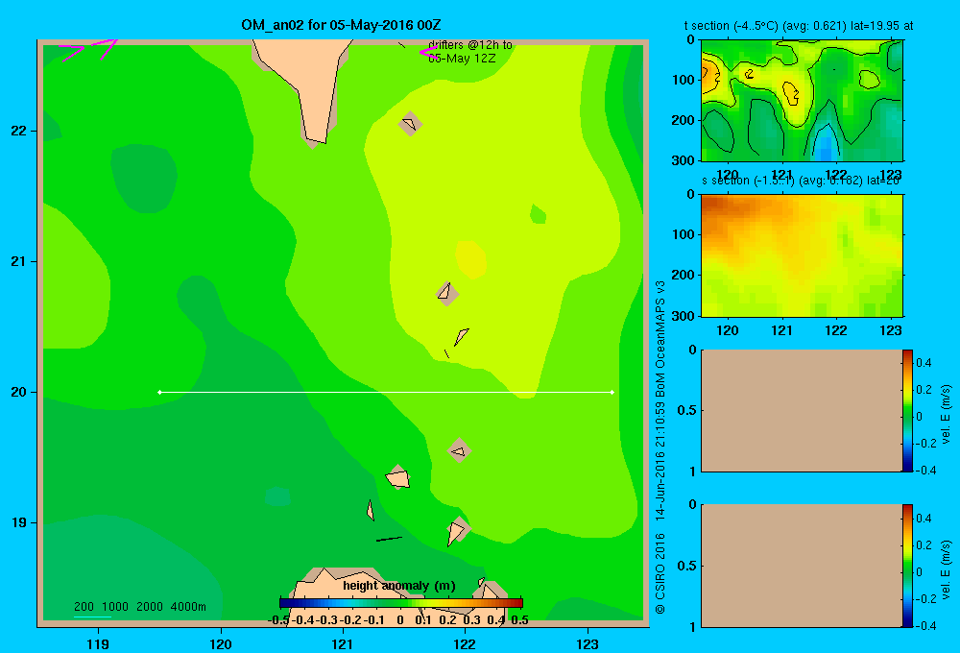Click longitude label 120 on the main map axis
960x653 pixels.
click(221, 643)
